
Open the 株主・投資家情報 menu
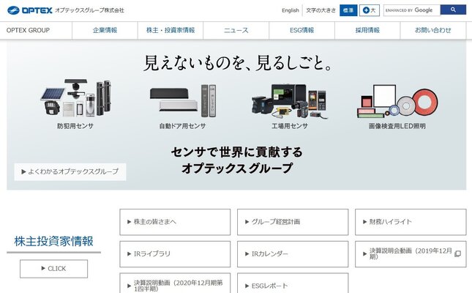coord(171,30)
